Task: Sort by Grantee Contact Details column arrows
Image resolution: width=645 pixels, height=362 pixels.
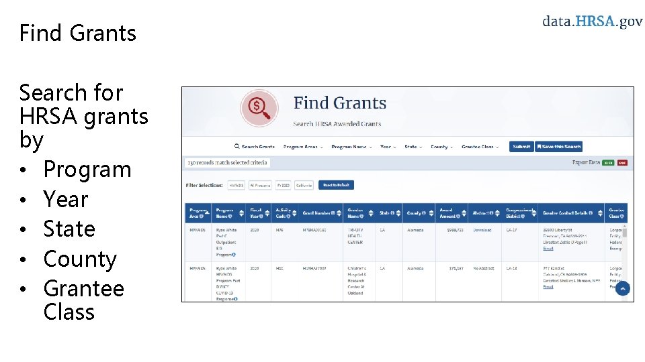Action: click(600, 213)
